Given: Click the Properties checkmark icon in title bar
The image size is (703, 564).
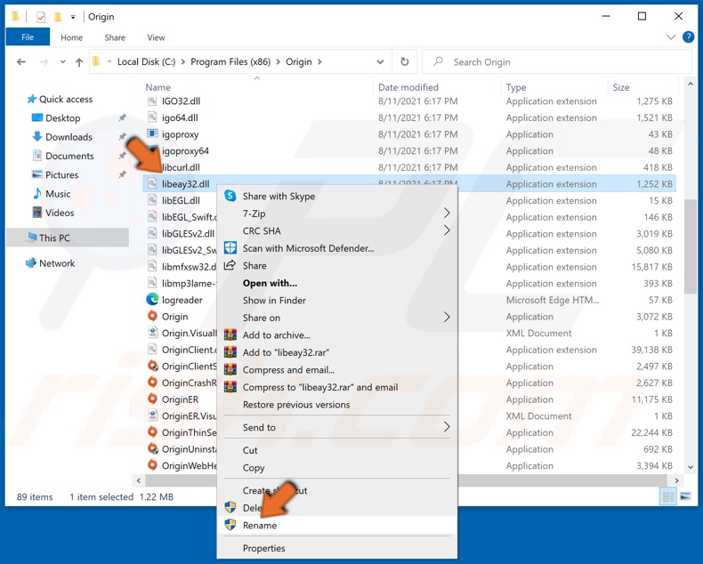Looking at the screenshot, I should coord(41,17).
